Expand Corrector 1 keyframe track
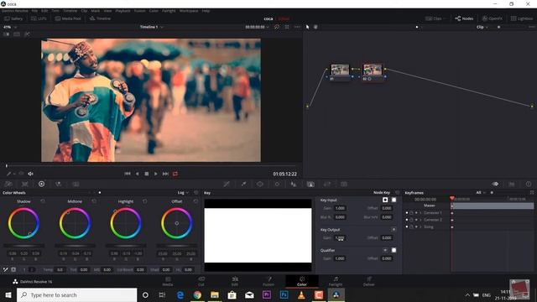This screenshot has width=537, height=302. tap(420, 212)
